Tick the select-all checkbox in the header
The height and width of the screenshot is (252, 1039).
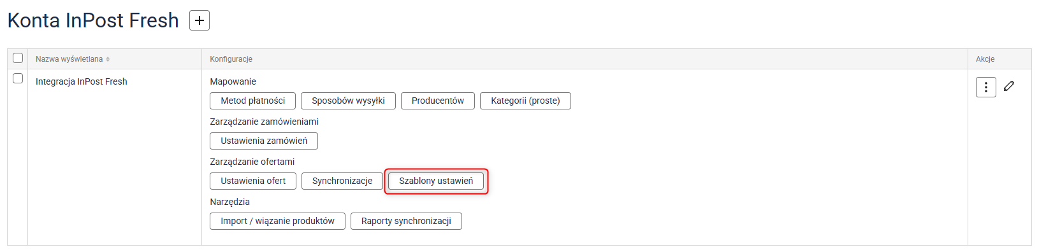18,58
